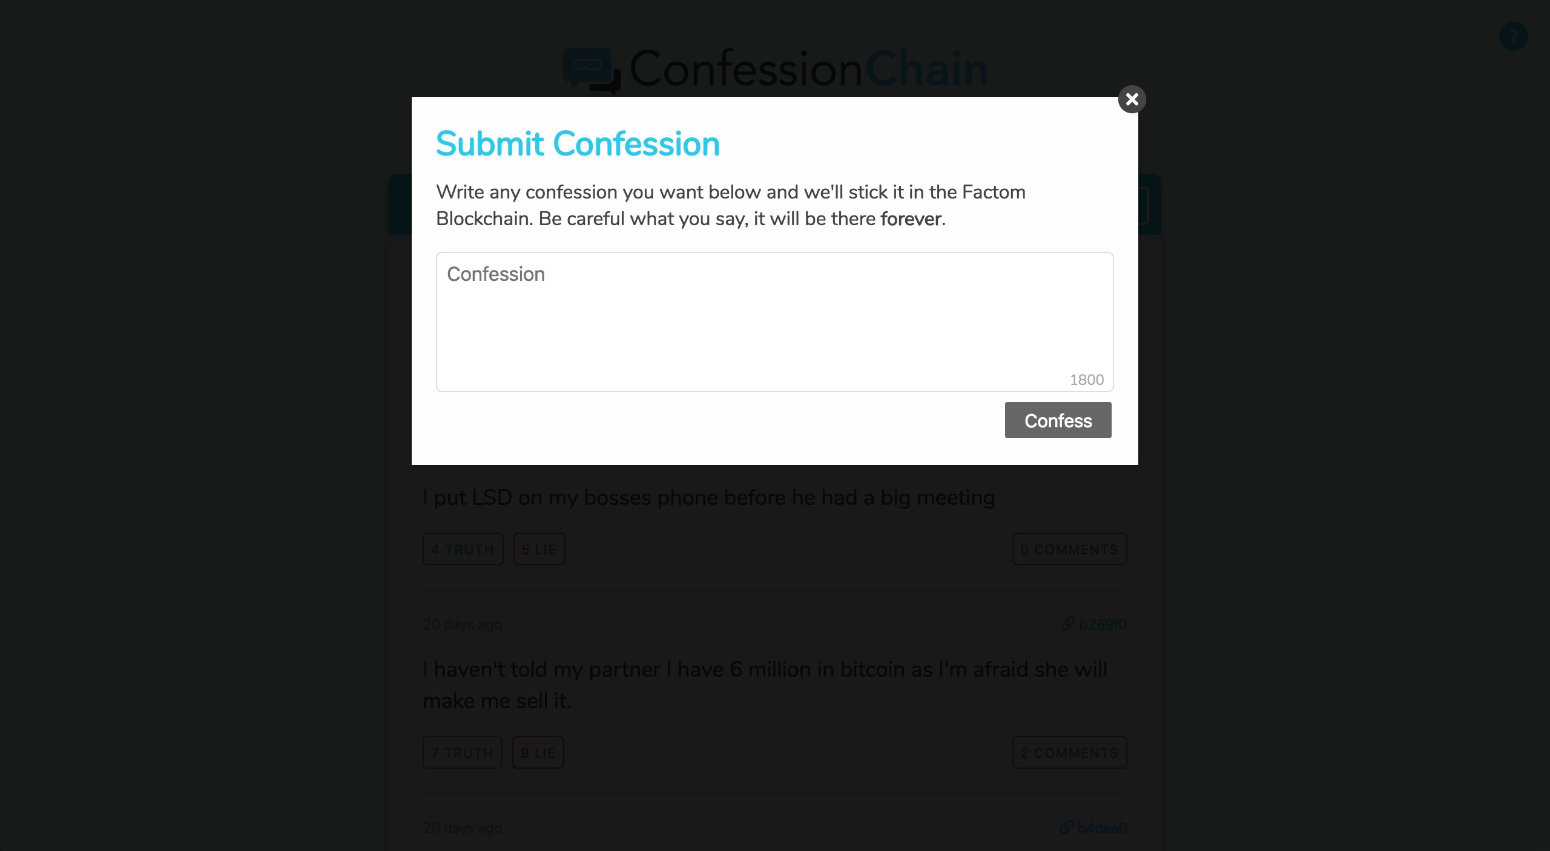Vote 9 LIE on the bitcoin confession

click(x=538, y=752)
